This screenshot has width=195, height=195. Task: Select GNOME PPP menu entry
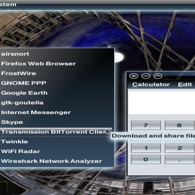(57, 83)
